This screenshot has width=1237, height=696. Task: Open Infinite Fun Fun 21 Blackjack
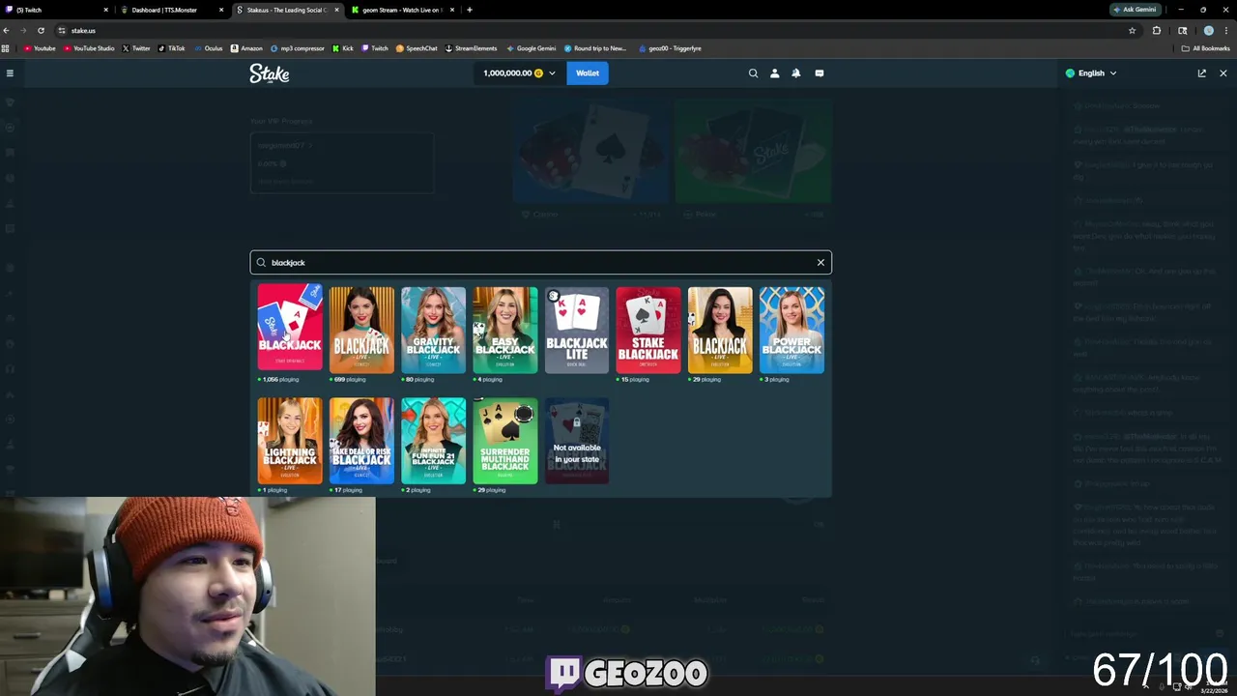pos(433,440)
